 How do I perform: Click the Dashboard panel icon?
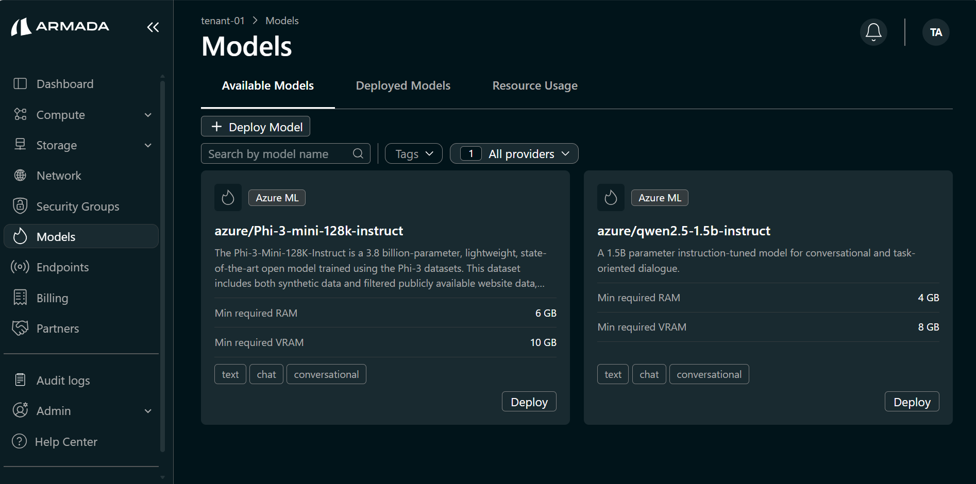click(x=20, y=83)
